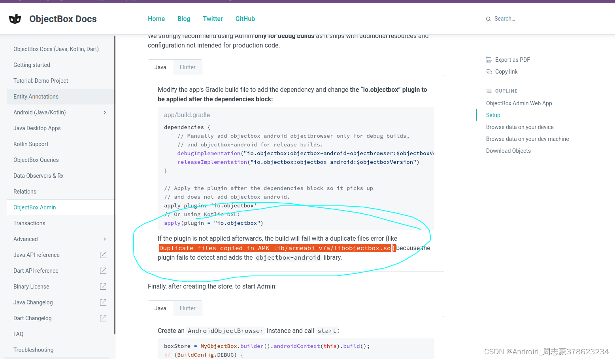615x359 pixels.
Task: Jump to Download Objects outline entry
Action: pos(508,151)
